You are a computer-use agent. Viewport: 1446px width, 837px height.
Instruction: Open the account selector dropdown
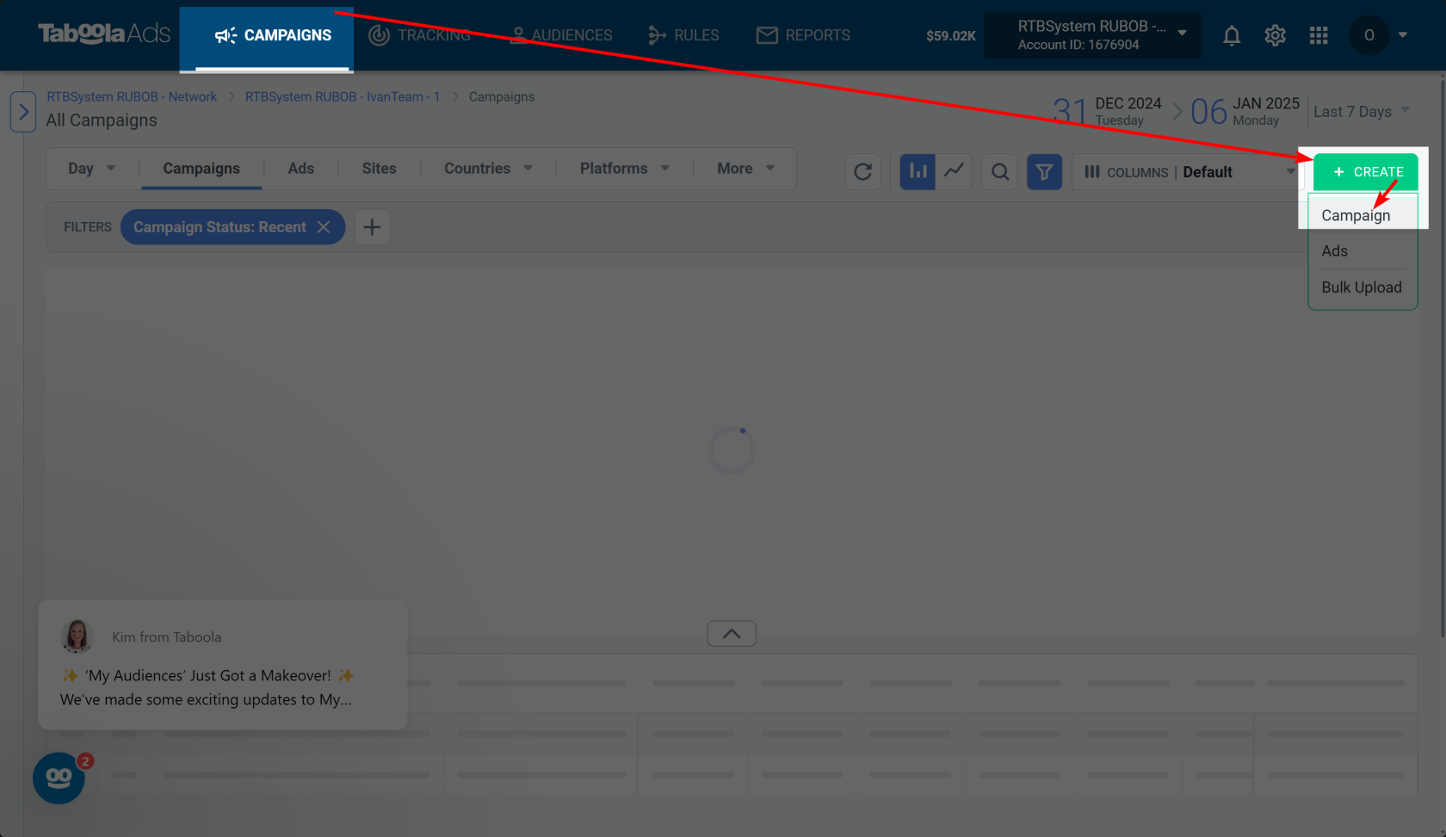[1092, 35]
